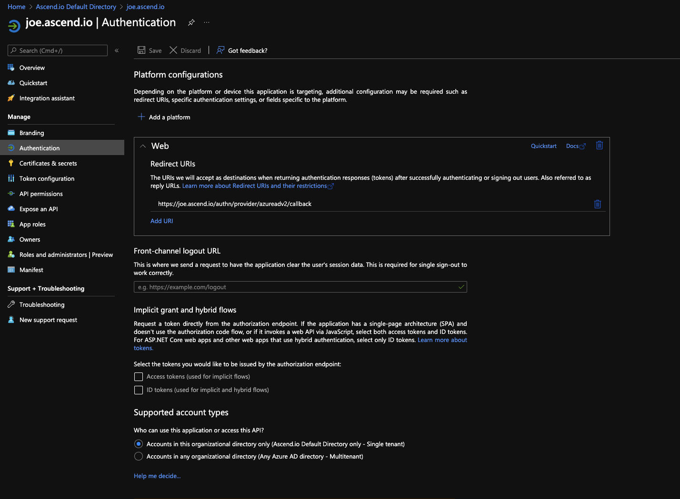
Task: Open Roles and administrators Preview
Action: [66, 254]
